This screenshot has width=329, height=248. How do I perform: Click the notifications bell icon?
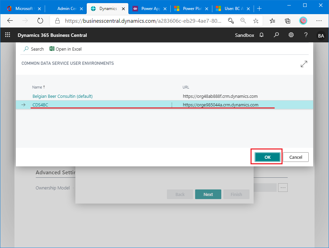click(262, 35)
